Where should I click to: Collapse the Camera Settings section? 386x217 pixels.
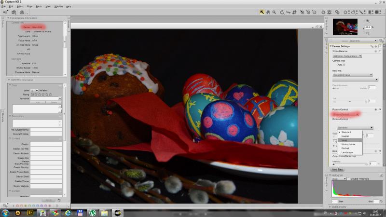331,46
